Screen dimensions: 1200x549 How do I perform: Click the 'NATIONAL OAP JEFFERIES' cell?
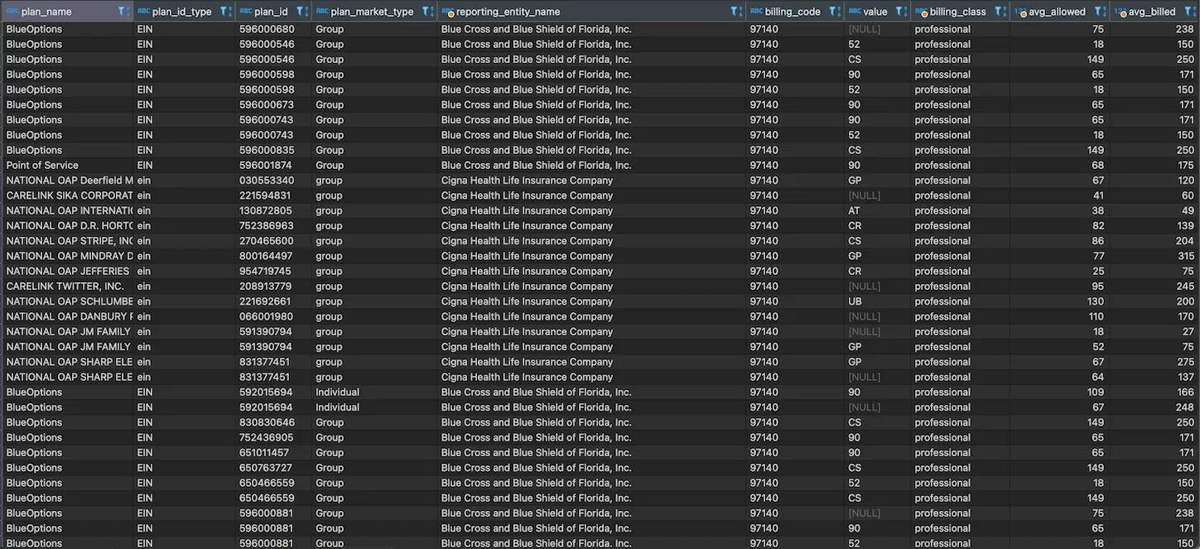point(68,271)
